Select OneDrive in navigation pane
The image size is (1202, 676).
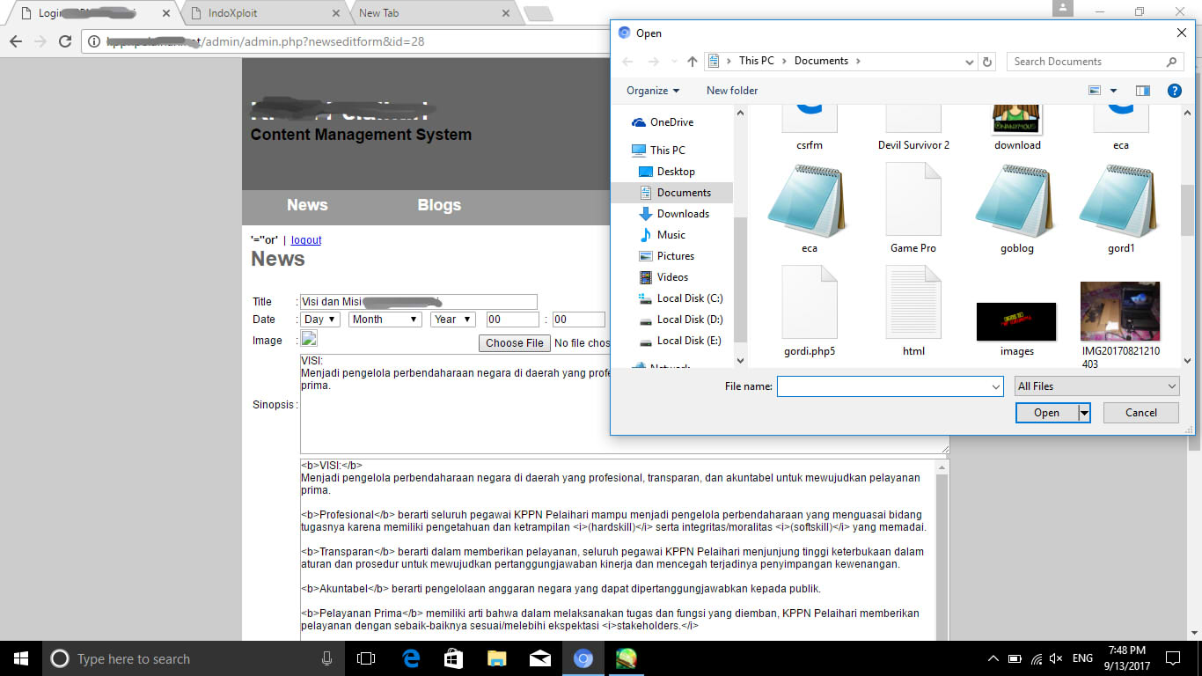pos(671,122)
